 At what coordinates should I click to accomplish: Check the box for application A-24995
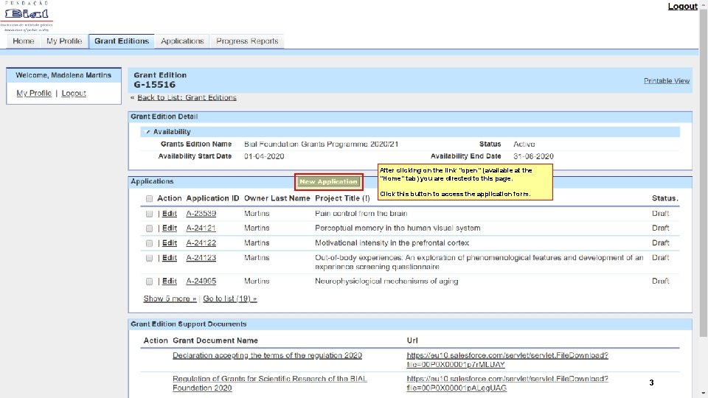click(x=149, y=282)
